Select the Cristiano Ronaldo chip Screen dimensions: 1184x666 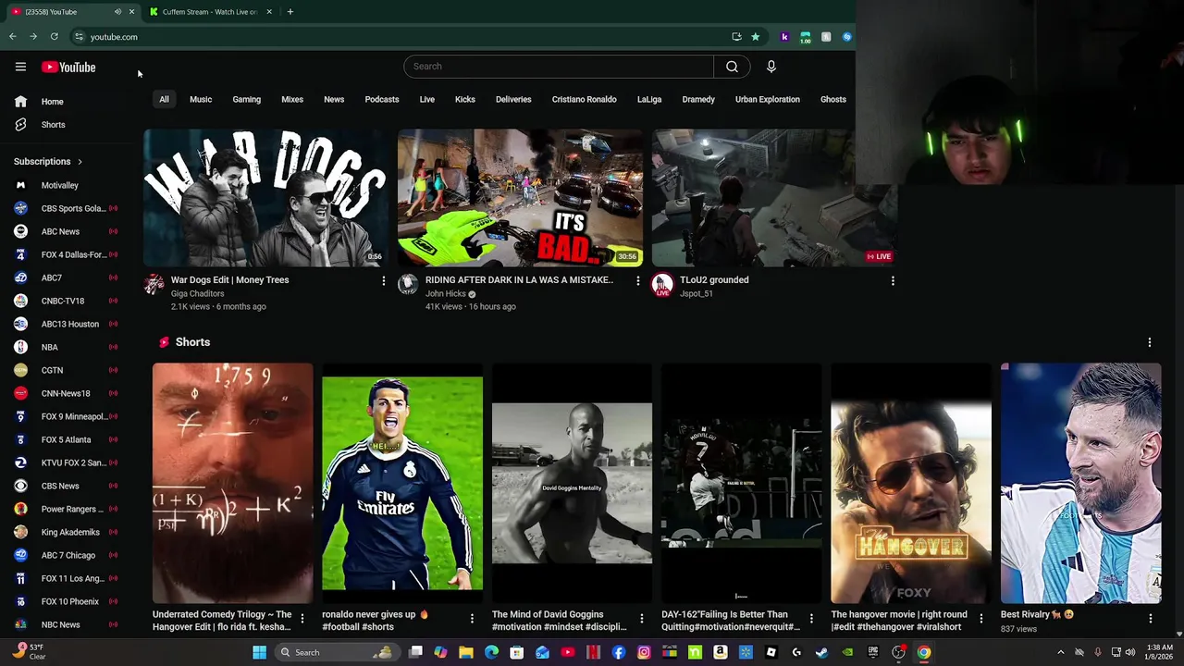[584, 99]
